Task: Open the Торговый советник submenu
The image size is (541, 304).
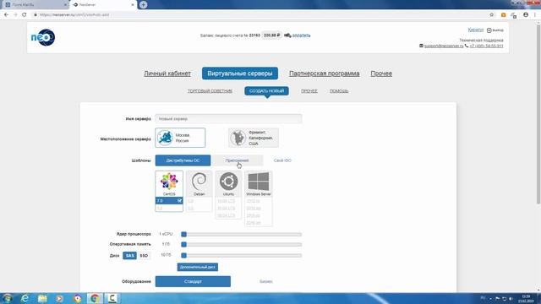Action: coord(210,91)
